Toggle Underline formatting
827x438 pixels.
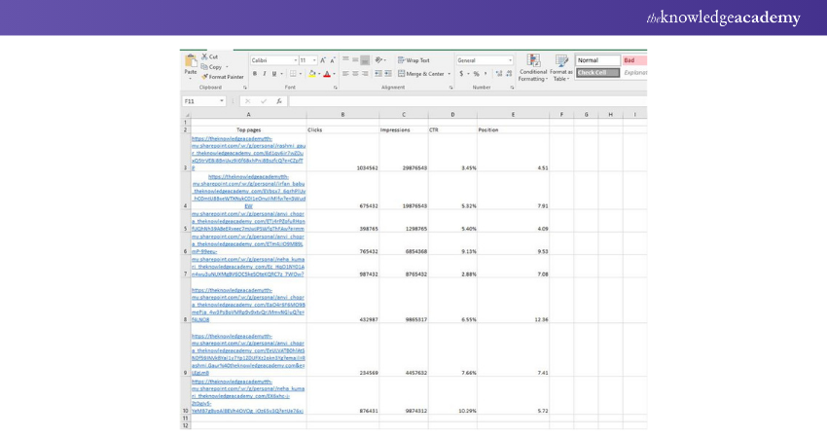pyautogui.click(x=274, y=74)
